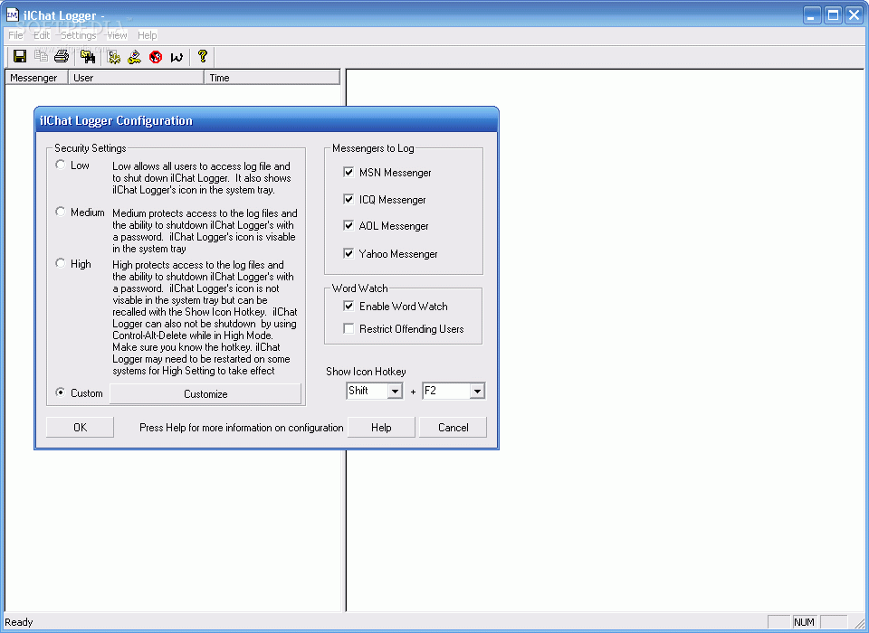
Task: Click the Messenger column header
Action: click(36, 78)
